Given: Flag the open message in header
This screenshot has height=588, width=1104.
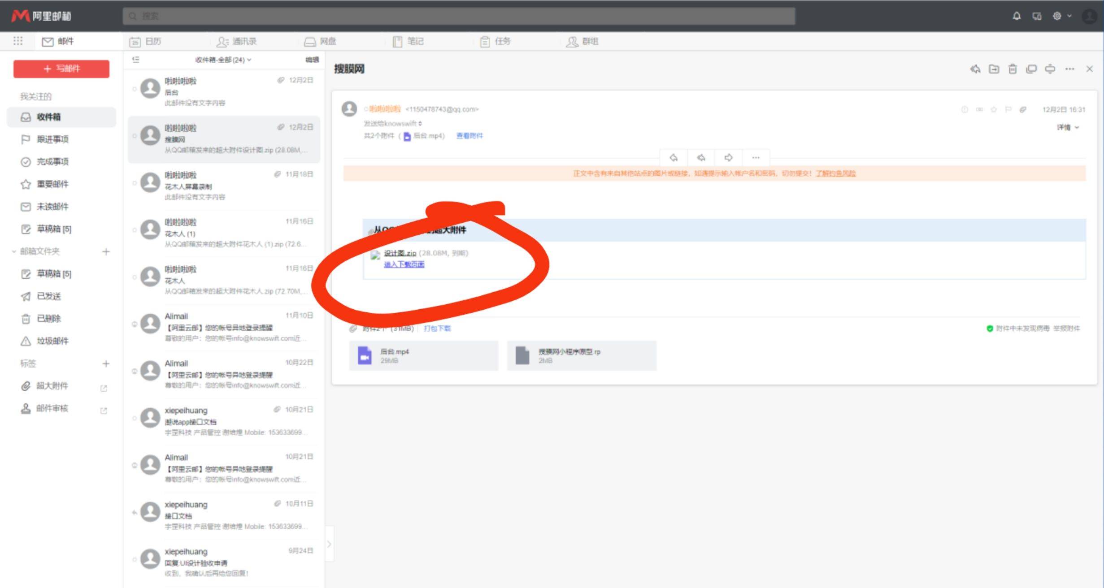Looking at the screenshot, I should (1008, 109).
